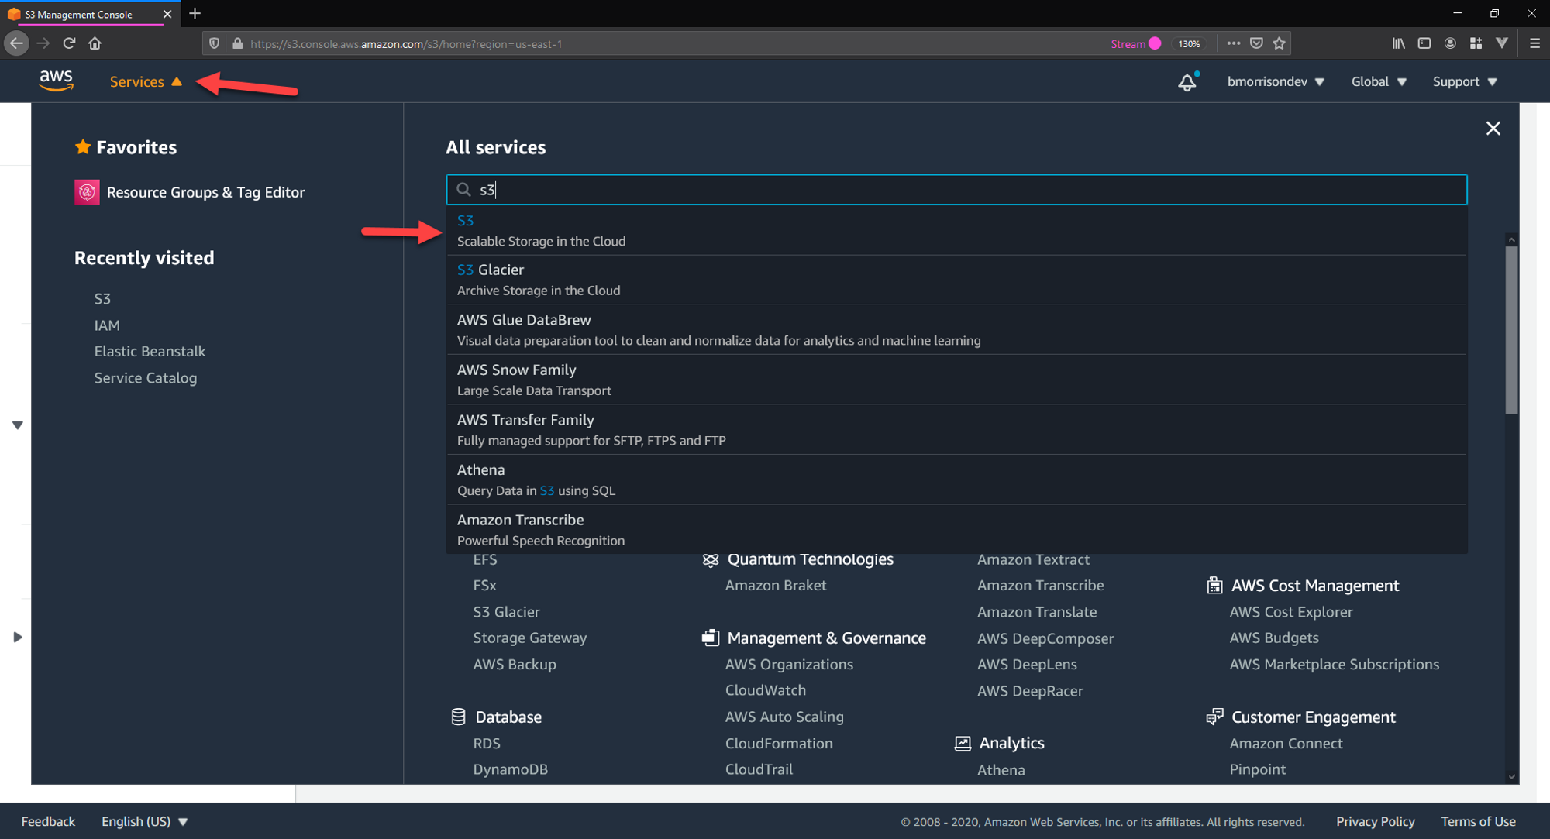
Task: Click the services panel scrollbar thumb
Action: tap(1510, 330)
